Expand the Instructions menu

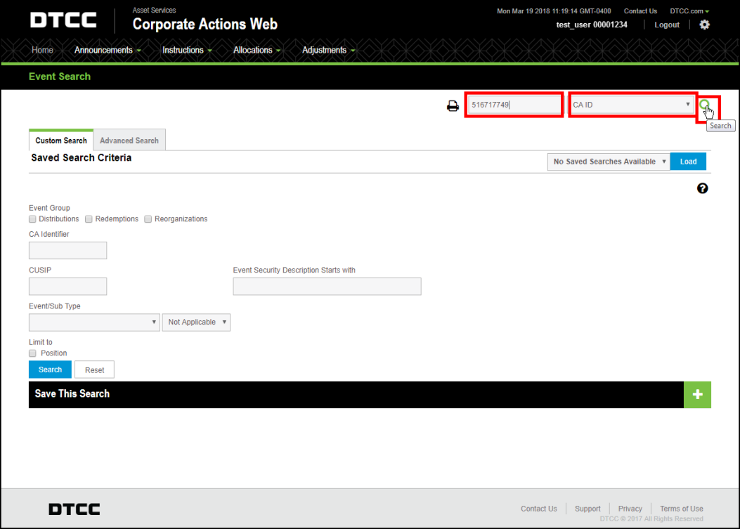click(187, 50)
